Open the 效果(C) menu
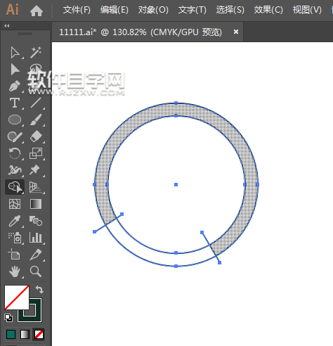 pos(268,10)
